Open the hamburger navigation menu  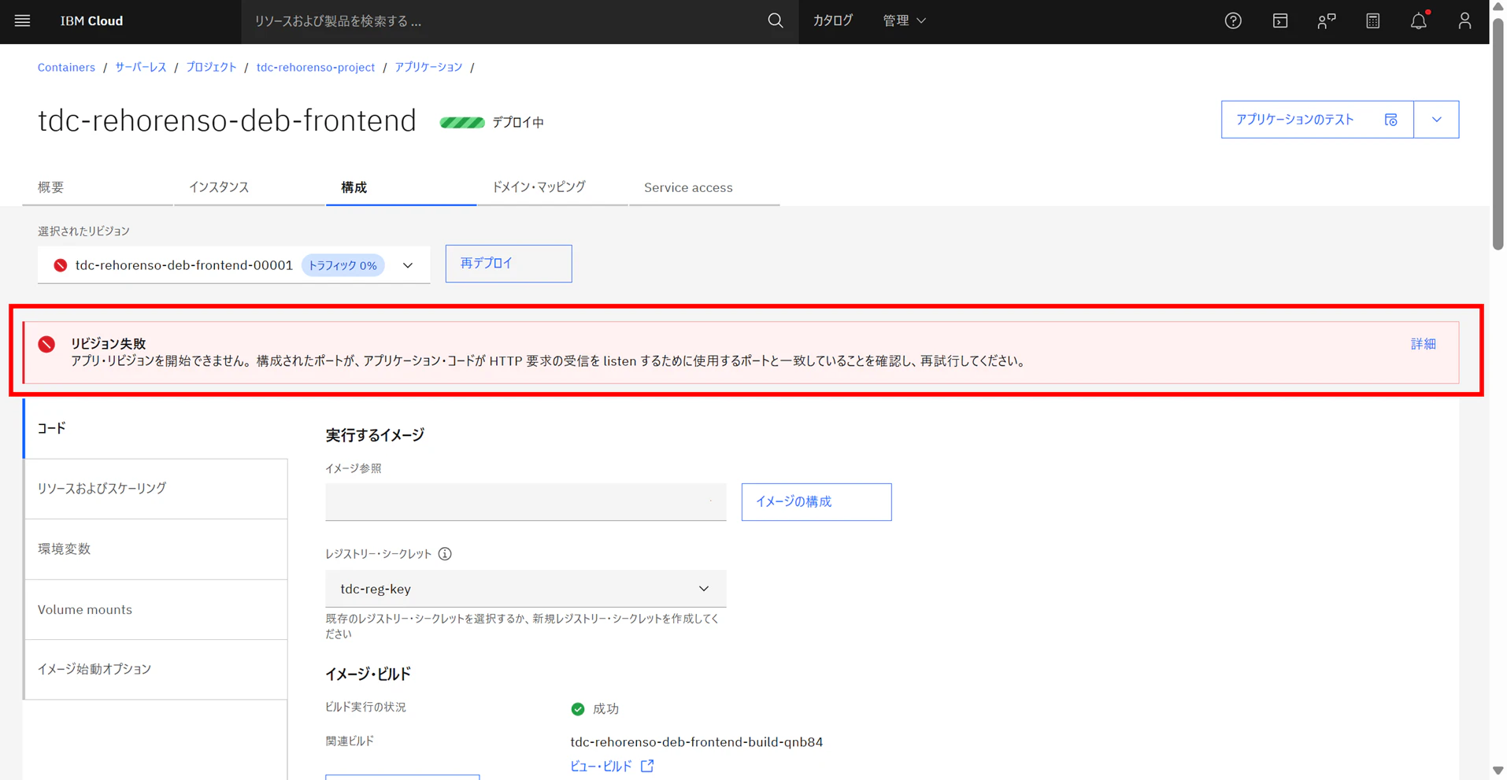point(22,21)
